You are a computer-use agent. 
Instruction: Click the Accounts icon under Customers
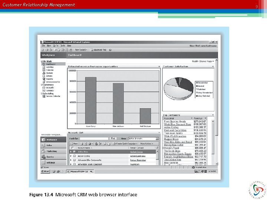pyautogui.click(x=44, y=87)
